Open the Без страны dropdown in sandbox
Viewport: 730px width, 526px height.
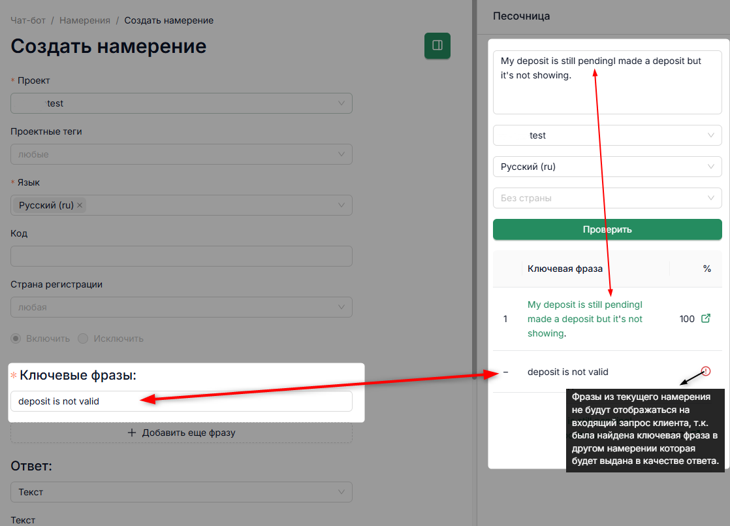pyautogui.click(x=607, y=198)
